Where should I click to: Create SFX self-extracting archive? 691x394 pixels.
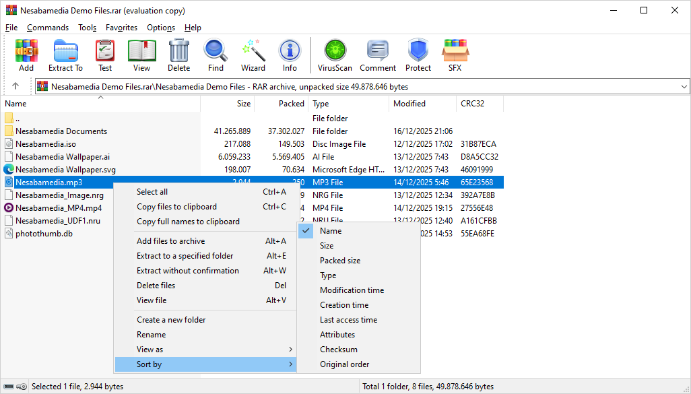pyautogui.click(x=455, y=55)
